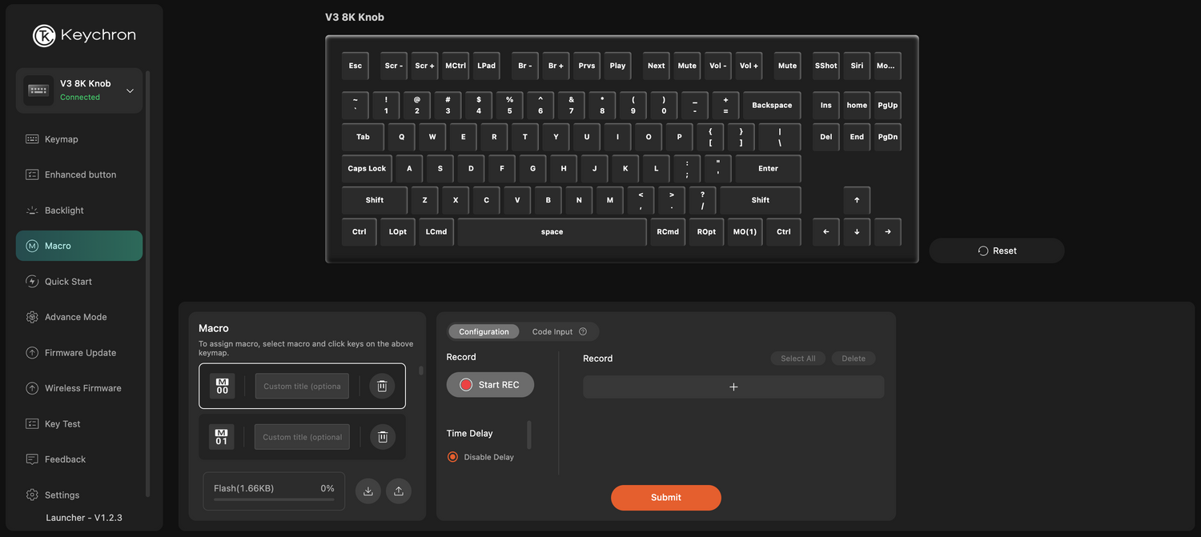The image size is (1201, 537).
Task: Add a record step with plus icon
Action: pyautogui.click(x=733, y=387)
